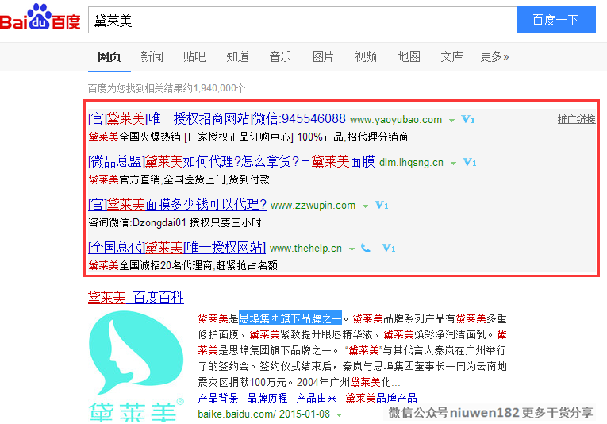This screenshot has width=607, height=424.
Task: Click the phone icon beside thehelp.cn
Action: (366, 248)
